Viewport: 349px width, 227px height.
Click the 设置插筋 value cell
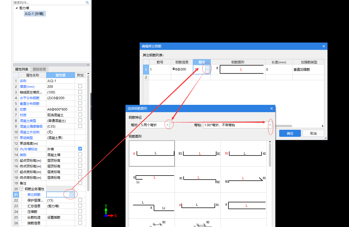(x=60, y=217)
